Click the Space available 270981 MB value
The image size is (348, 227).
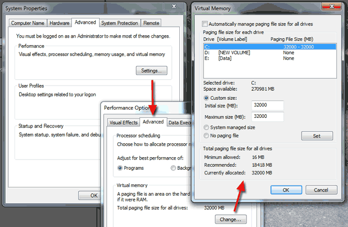point(263,89)
